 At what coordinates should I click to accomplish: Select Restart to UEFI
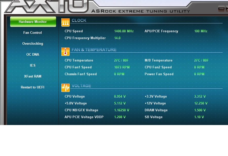tap(33, 87)
